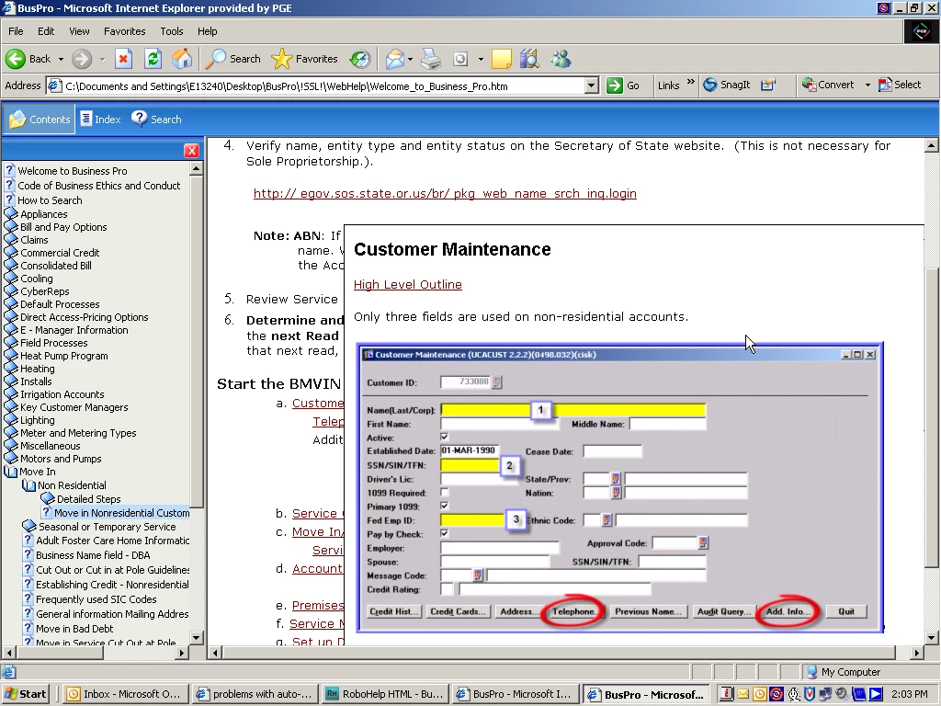Open the IE Search pane
The image size is (941, 706).
point(233,59)
